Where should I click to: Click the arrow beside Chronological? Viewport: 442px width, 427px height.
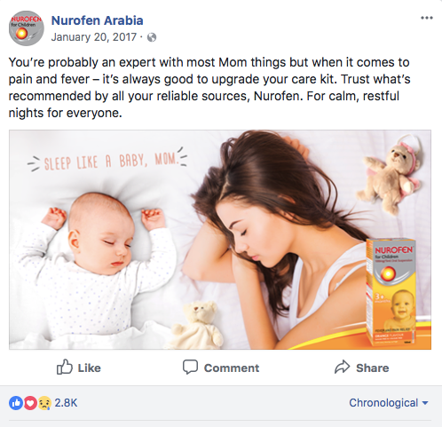click(x=425, y=403)
